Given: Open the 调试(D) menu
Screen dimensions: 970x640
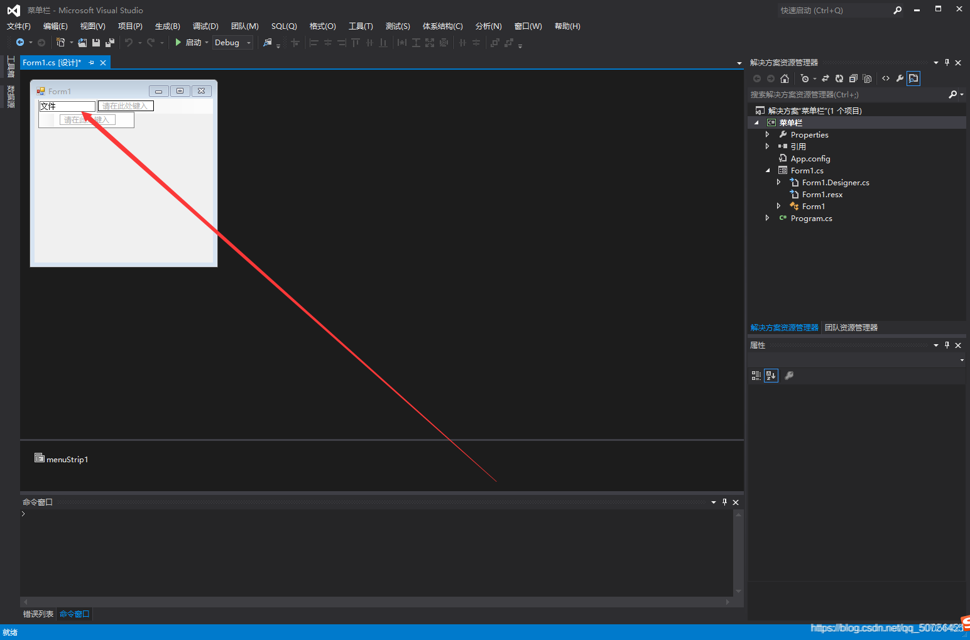Looking at the screenshot, I should [x=205, y=26].
